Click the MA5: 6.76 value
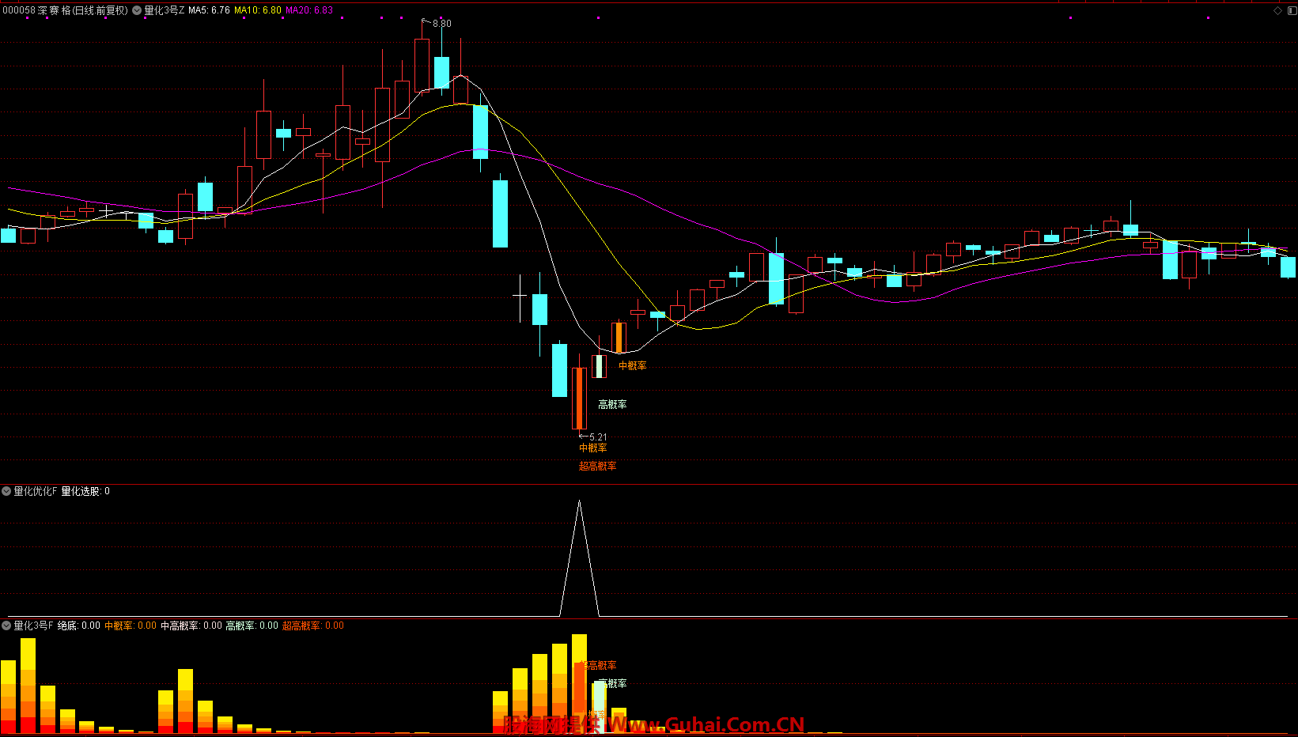This screenshot has height=737, width=1298. coord(209,10)
